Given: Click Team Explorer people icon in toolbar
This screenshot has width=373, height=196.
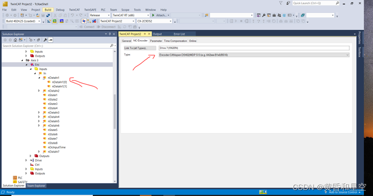Looking at the screenshot, I should tap(279, 15).
